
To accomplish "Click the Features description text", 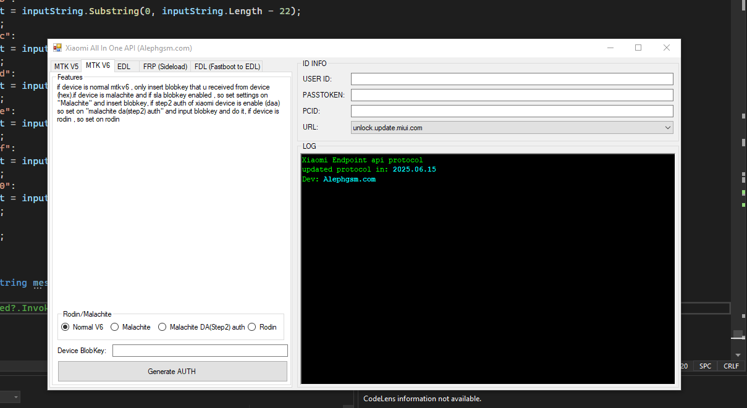I will tap(168, 103).
